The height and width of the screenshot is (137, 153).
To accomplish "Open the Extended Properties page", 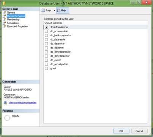I will coord(17,26).
